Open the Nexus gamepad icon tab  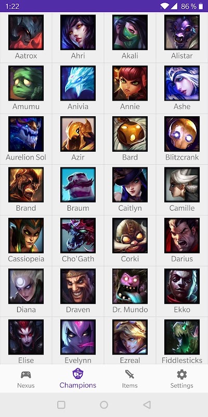25,375
